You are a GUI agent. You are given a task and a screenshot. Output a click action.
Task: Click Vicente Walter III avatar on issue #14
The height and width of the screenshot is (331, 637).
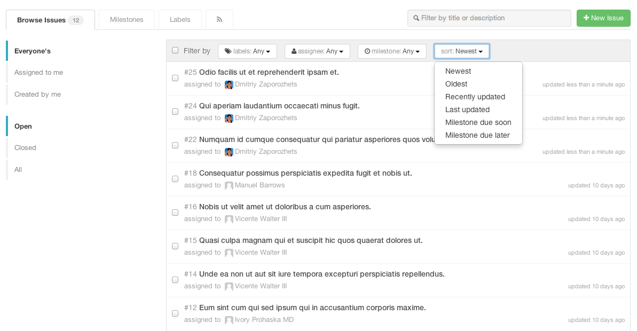pos(229,287)
